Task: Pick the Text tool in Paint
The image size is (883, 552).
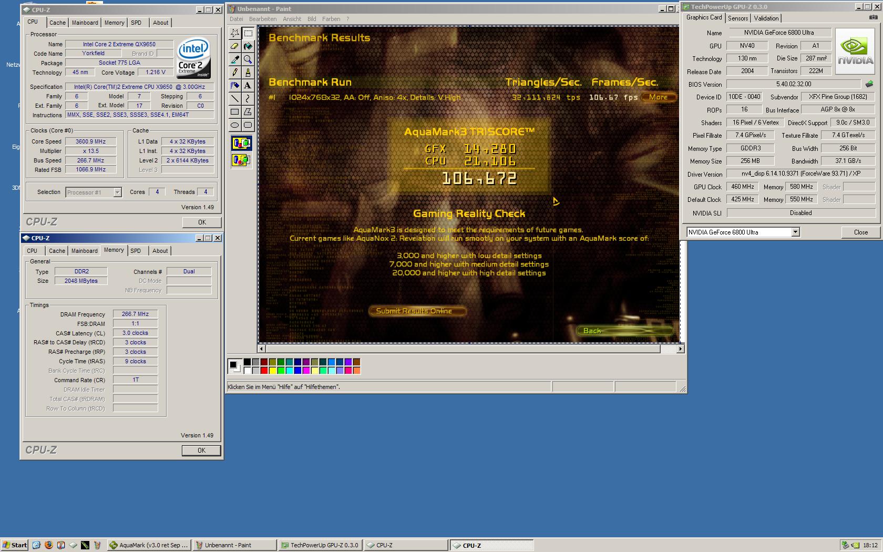Action: (248, 86)
